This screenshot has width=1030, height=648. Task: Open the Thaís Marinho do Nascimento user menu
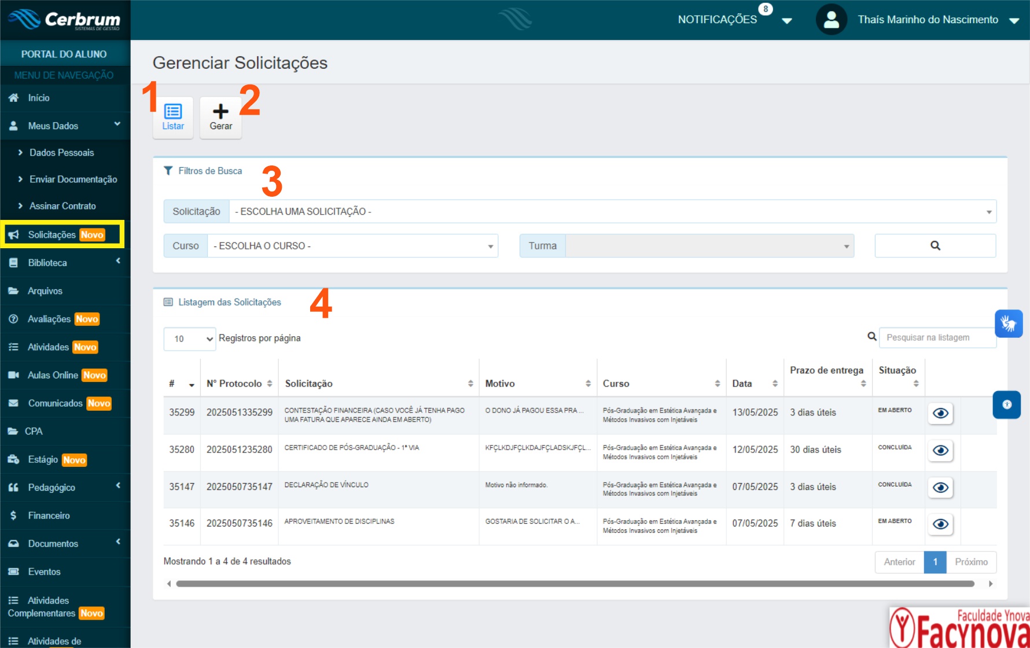(x=937, y=20)
